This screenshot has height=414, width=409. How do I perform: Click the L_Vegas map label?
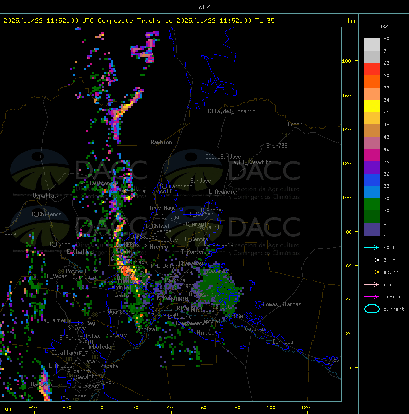(x=57, y=276)
